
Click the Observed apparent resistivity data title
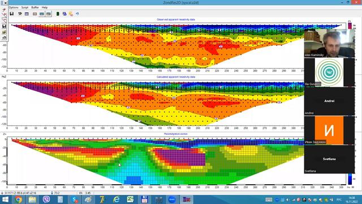tap(176, 20)
